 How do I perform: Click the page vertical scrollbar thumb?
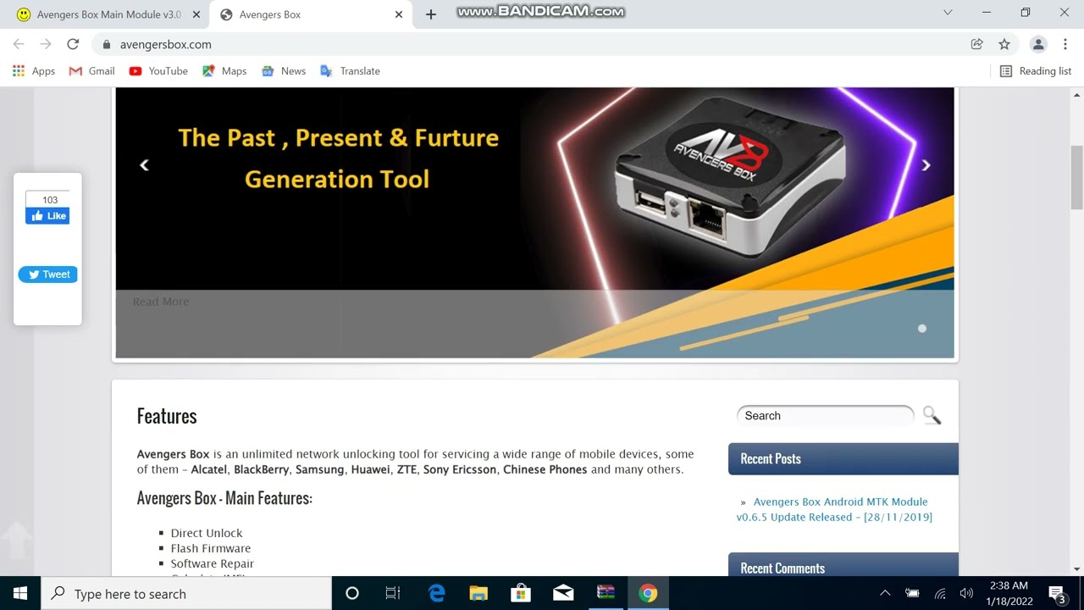1076,177
